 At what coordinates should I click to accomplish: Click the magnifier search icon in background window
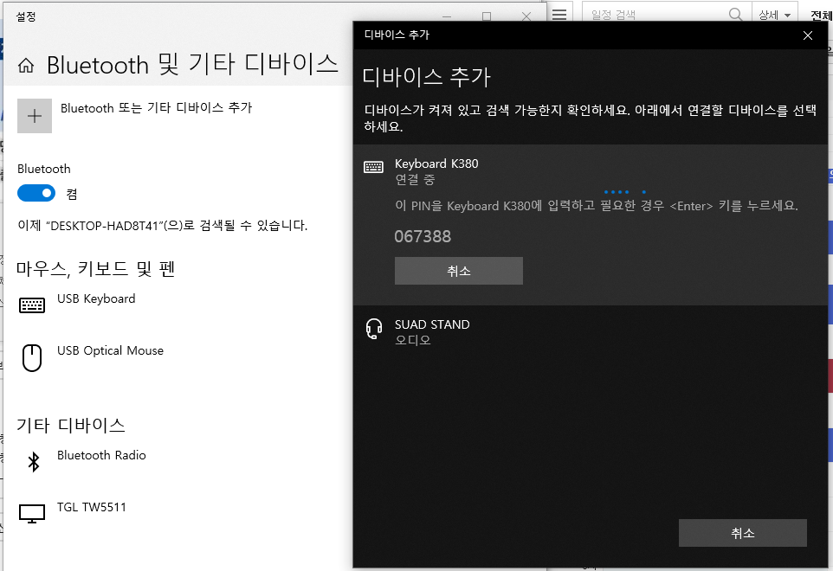(736, 14)
